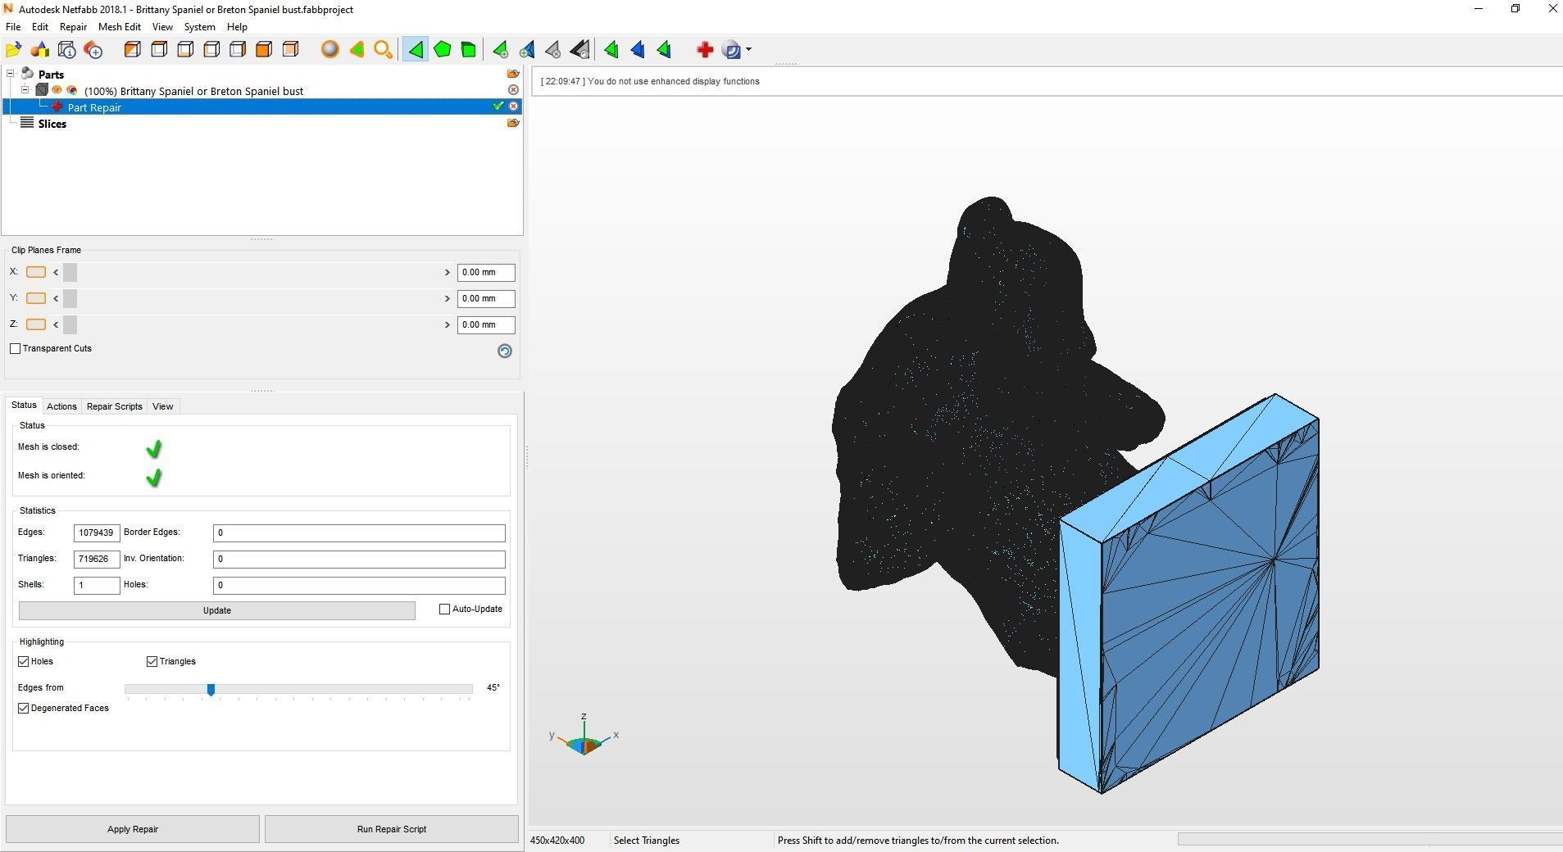Click the Update statistics button
1563x852 pixels.
coord(217,610)
